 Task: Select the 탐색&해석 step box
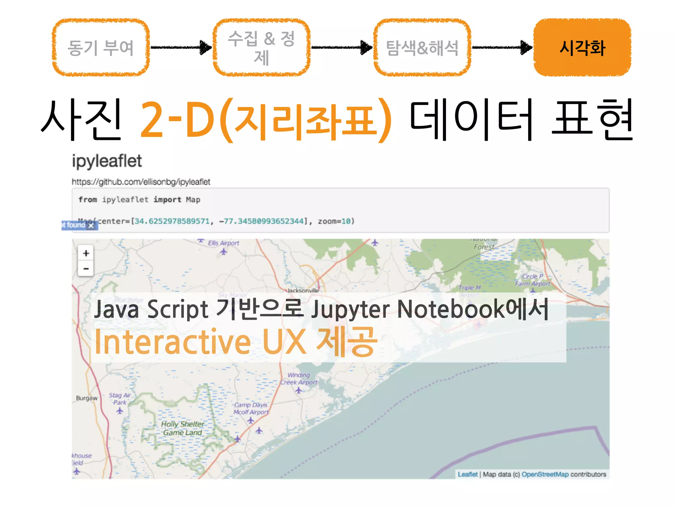click(422, 48)
